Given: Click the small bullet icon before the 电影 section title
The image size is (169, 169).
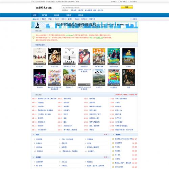Looking at the screenshot, I should pos(33,135).
